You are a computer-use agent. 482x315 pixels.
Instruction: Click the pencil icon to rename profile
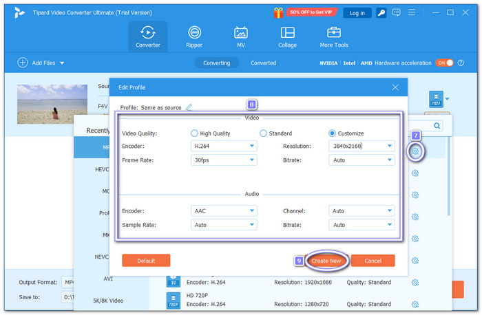189,107
